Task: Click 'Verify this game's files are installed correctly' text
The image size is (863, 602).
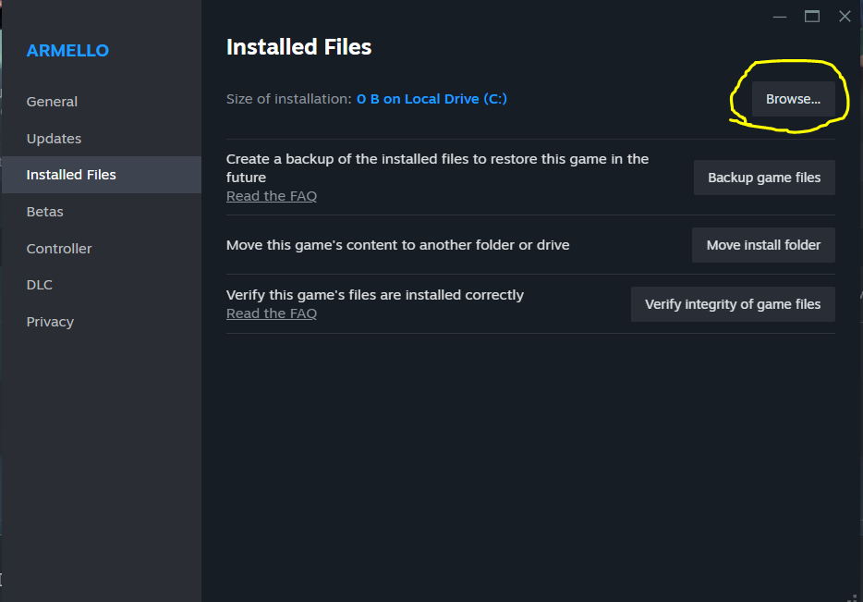Action: pyautogui.click(x=375, y=295)
